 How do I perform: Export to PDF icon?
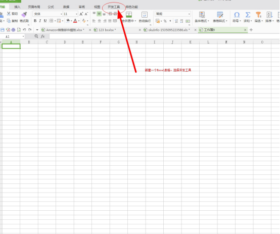click(8, 30)
